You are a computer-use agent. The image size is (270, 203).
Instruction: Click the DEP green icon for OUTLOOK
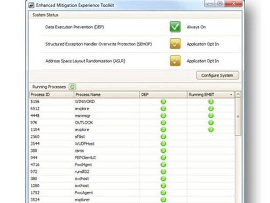(x=163, y=123)
